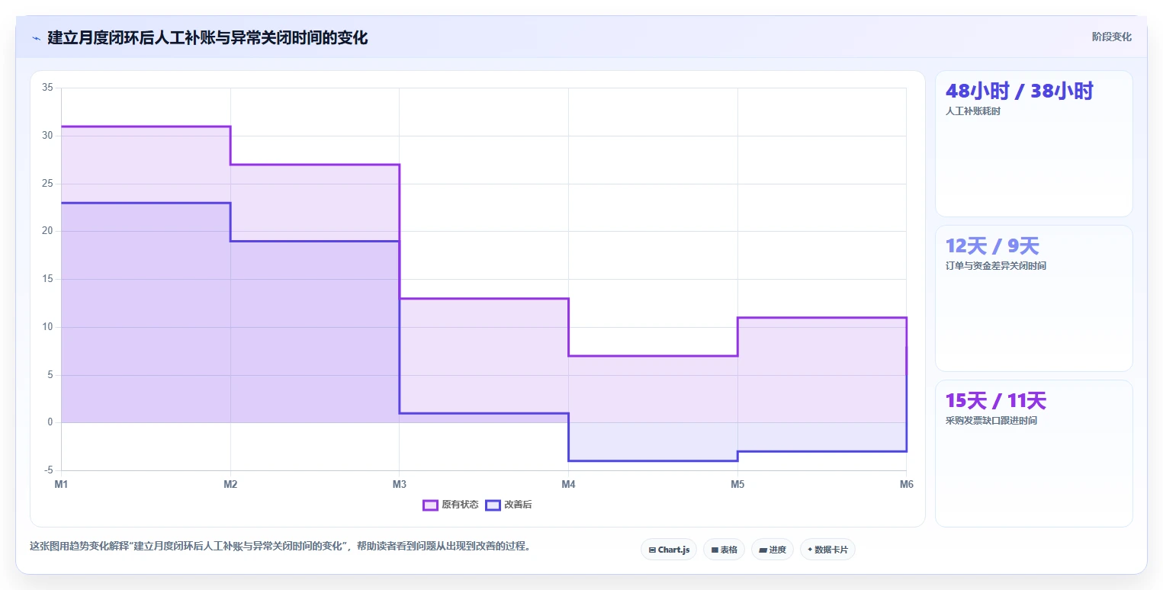This screenshot has width=1163, height=590.
Task: Click the chart description sentence below the chart
Action: [x=280, y=546]
